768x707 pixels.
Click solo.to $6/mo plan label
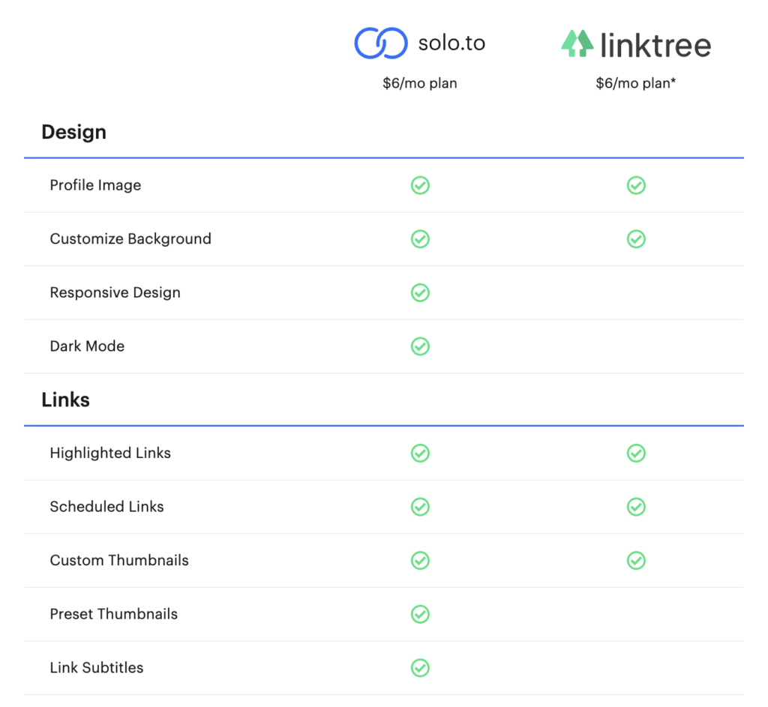420,83
